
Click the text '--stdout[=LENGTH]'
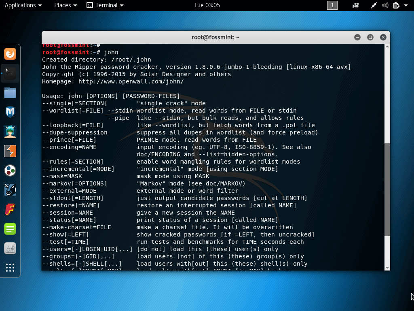point(73,198)
